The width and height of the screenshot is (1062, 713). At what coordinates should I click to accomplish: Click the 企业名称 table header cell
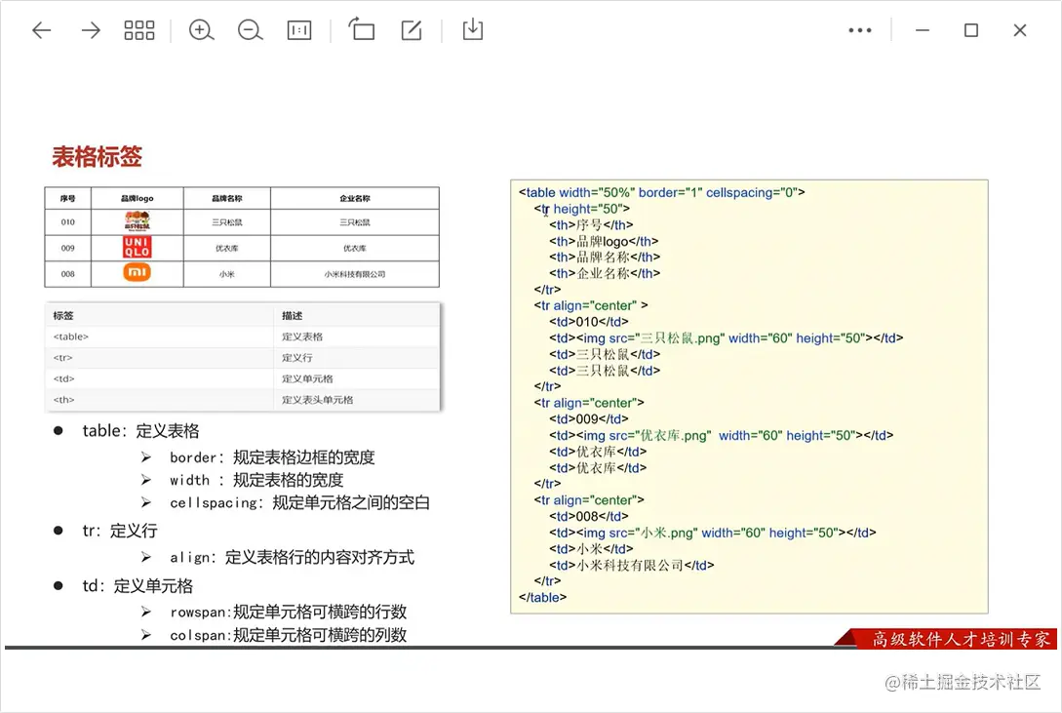tap(355, 198)
